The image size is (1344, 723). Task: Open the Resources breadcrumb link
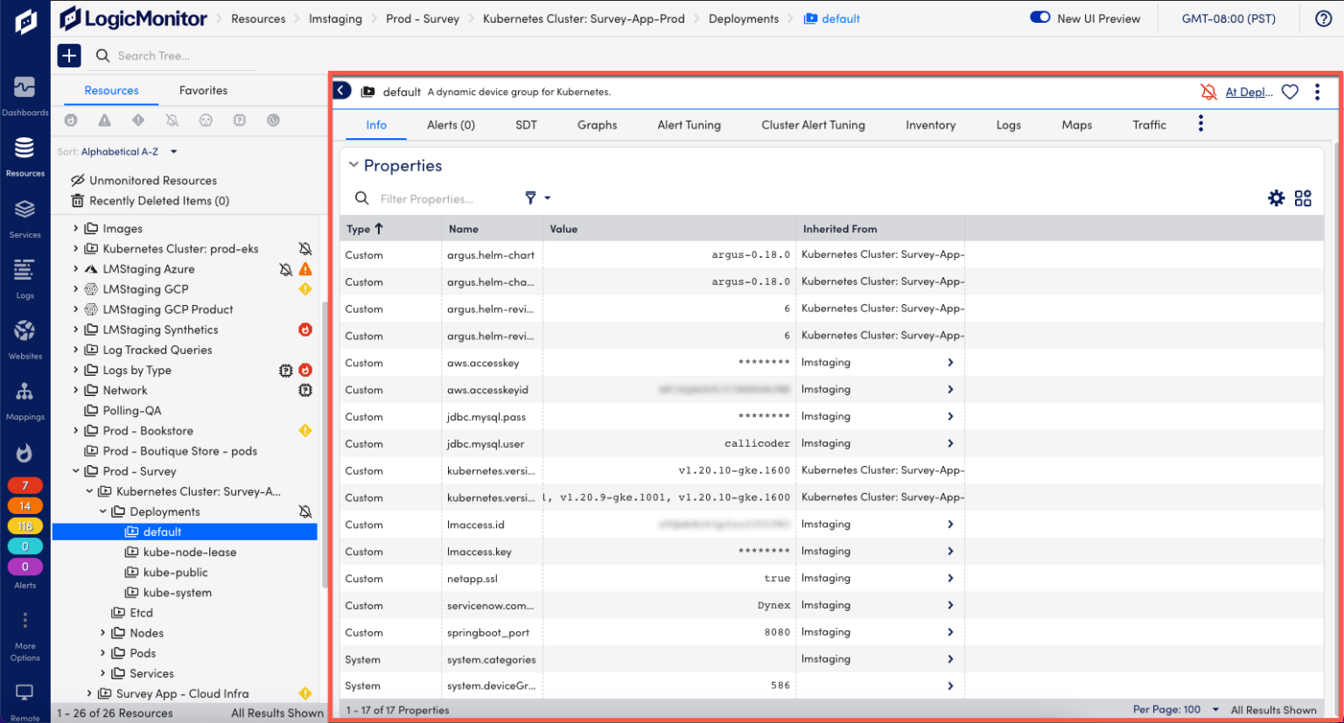pos(258,17)
